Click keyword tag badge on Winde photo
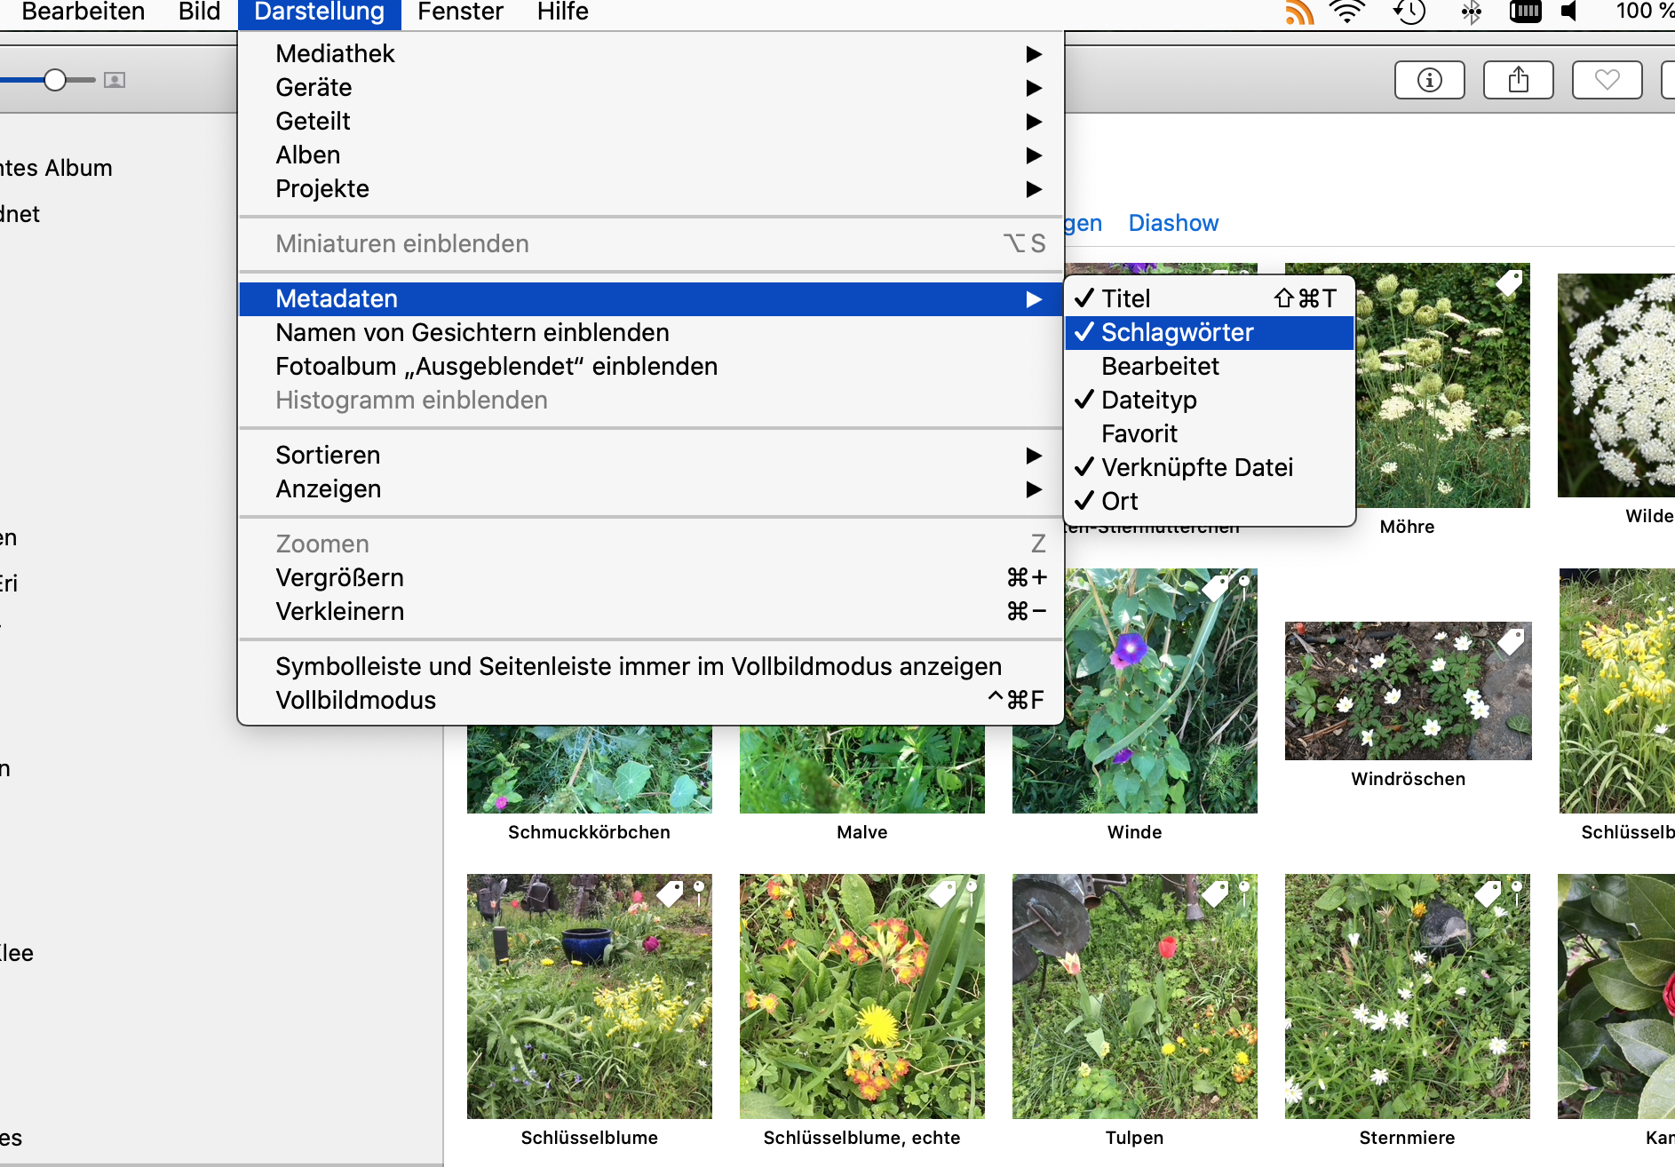This screenshot has height=1167, width=1675. [x=1215, y=587]
